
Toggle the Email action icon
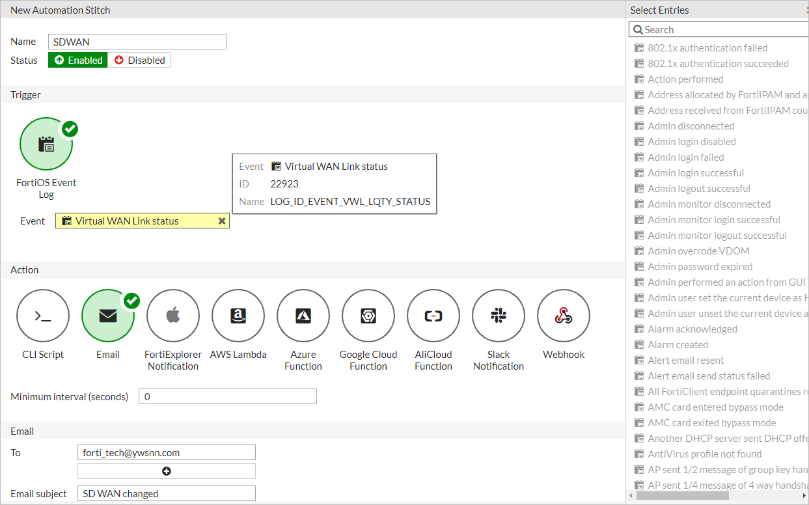pos(108,316)
